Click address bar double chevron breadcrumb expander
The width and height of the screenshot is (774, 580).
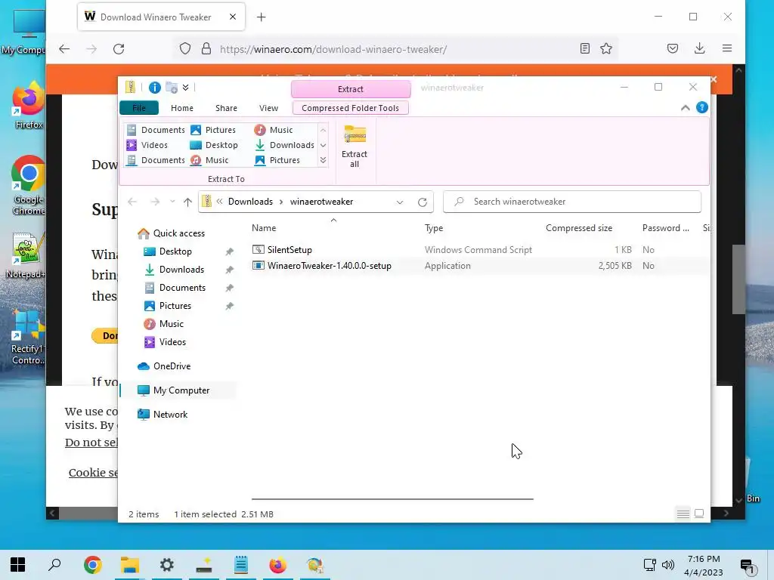219,202
